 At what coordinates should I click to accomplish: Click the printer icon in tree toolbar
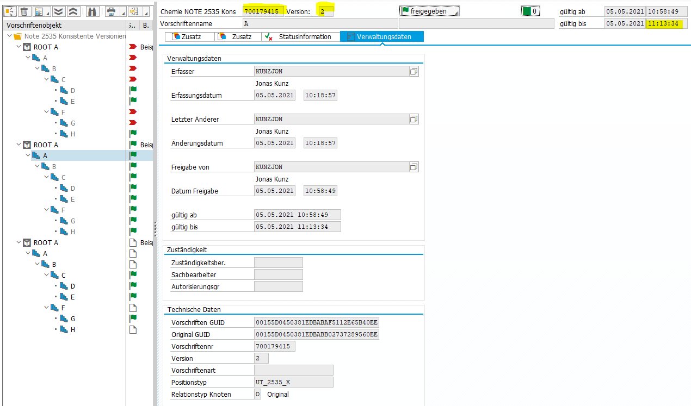[x=111, y=11]
